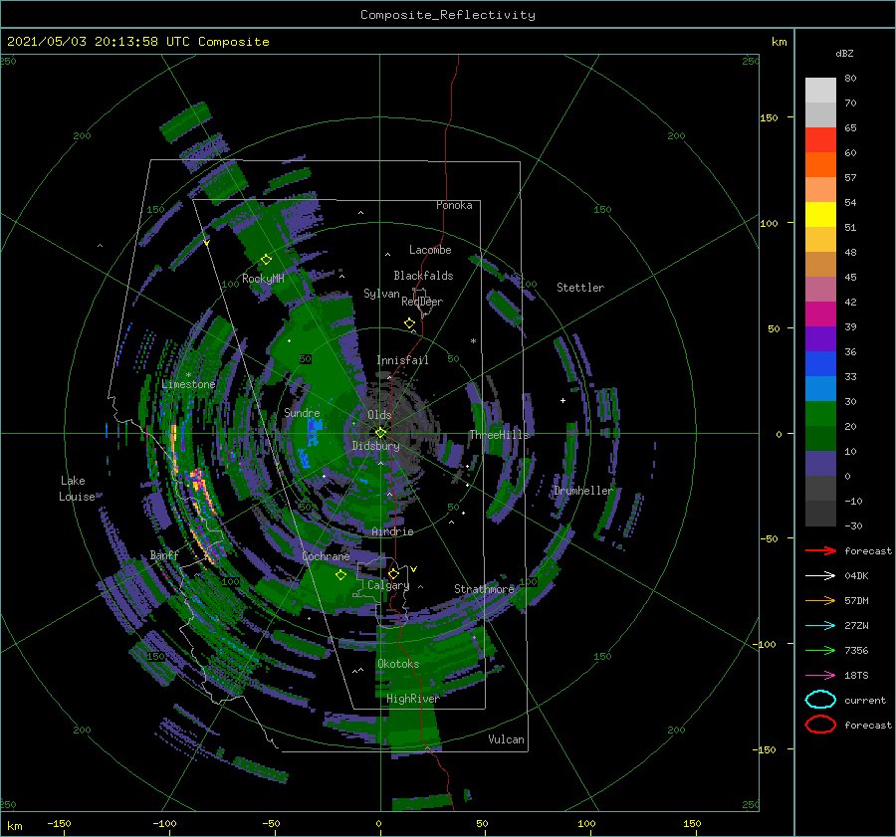Select the 42 value on the dBZ scale
Image resolution: width=896 pixels, height=837 pixels.
tap(850, 303)
